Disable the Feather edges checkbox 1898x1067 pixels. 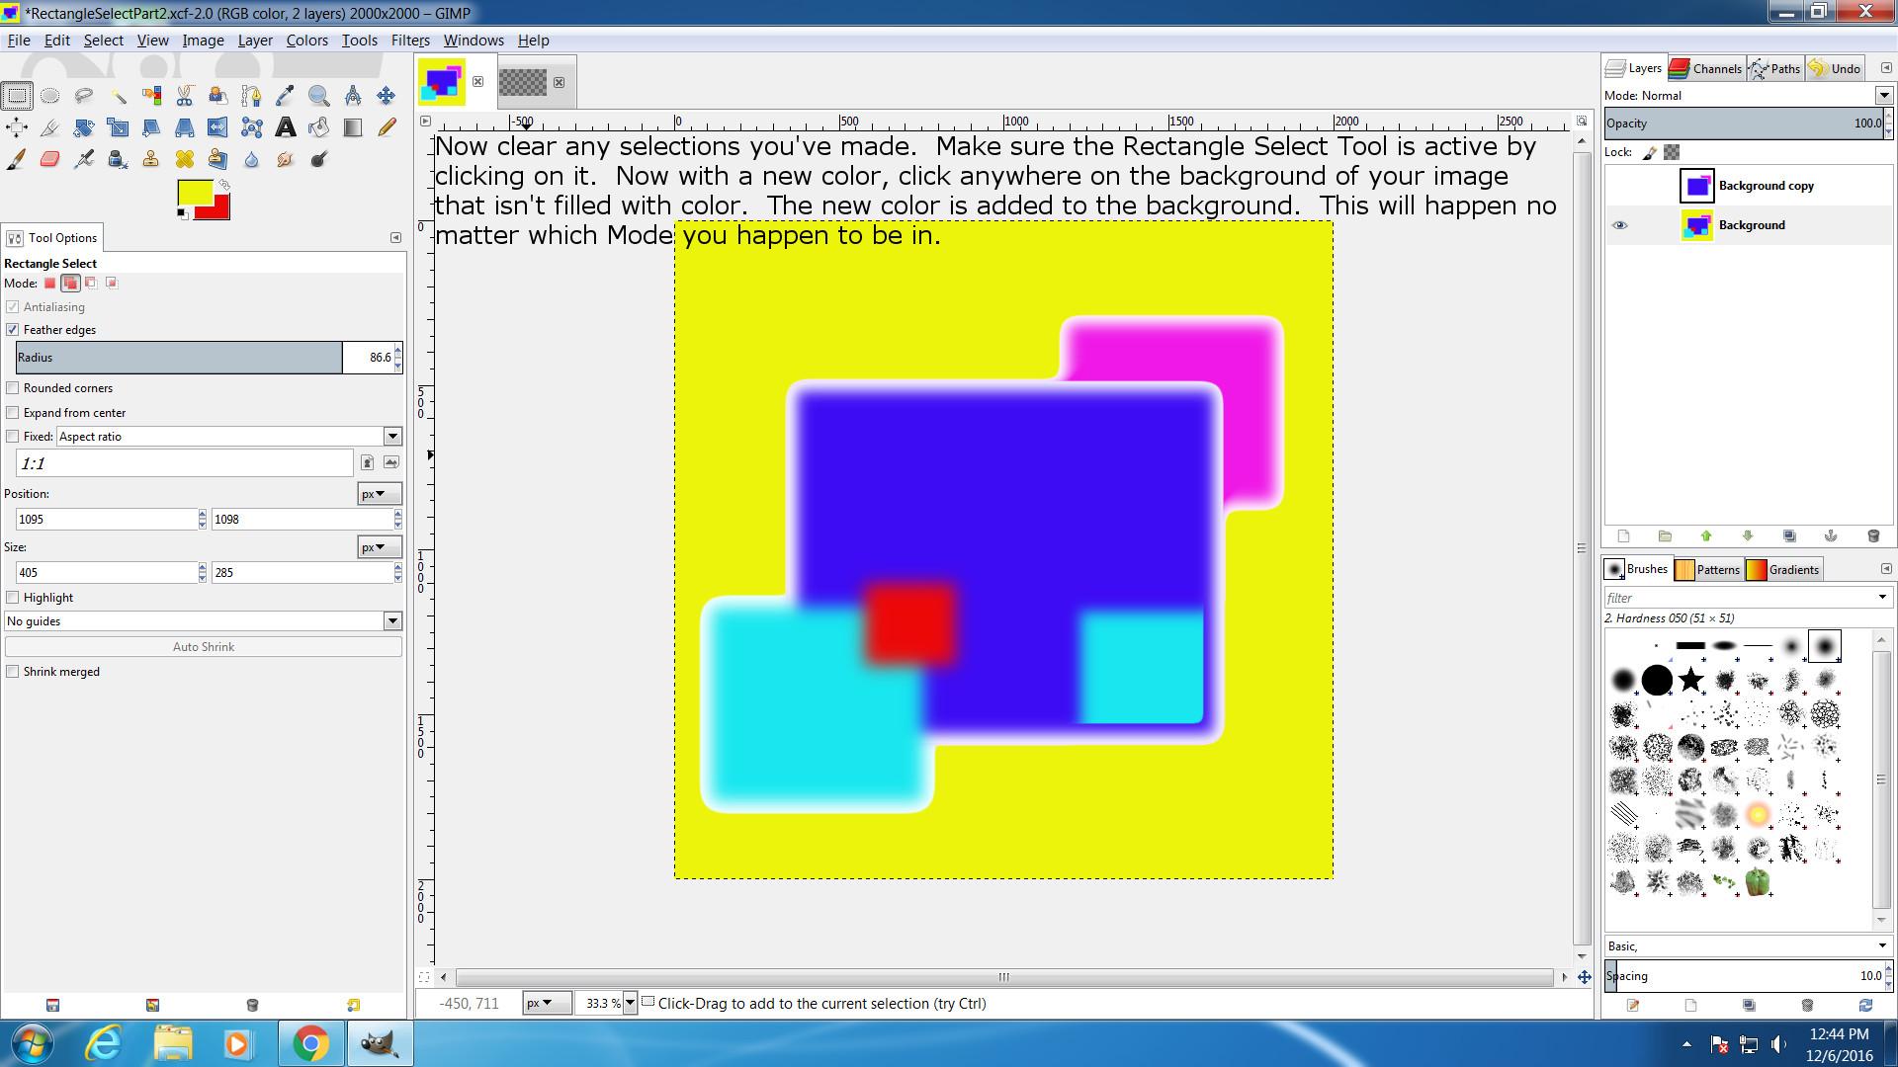13,330
